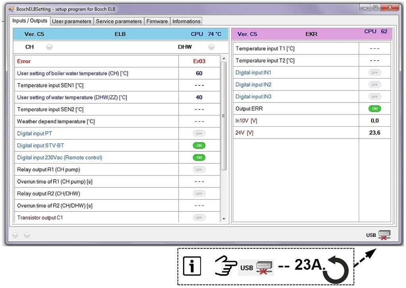Toggle the Relay output R2 CH/DHW switch
Image resolution: width=406 pixels, height=288 pixels.
pos(199,194)
